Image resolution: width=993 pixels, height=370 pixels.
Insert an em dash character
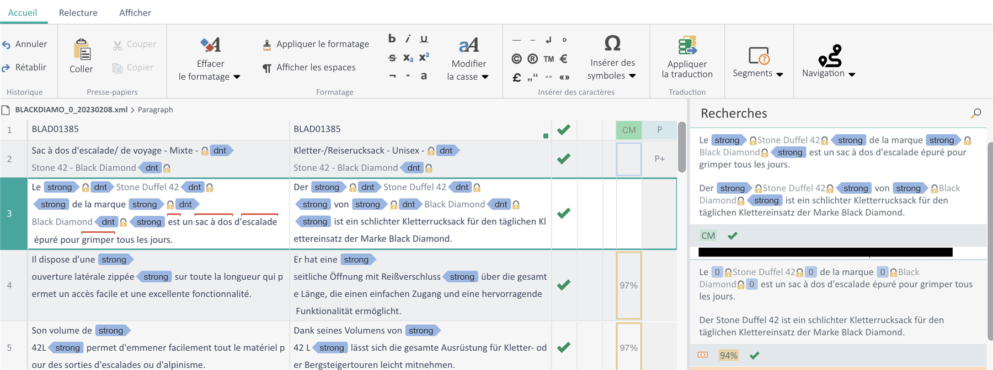click(x=516, y=40)
